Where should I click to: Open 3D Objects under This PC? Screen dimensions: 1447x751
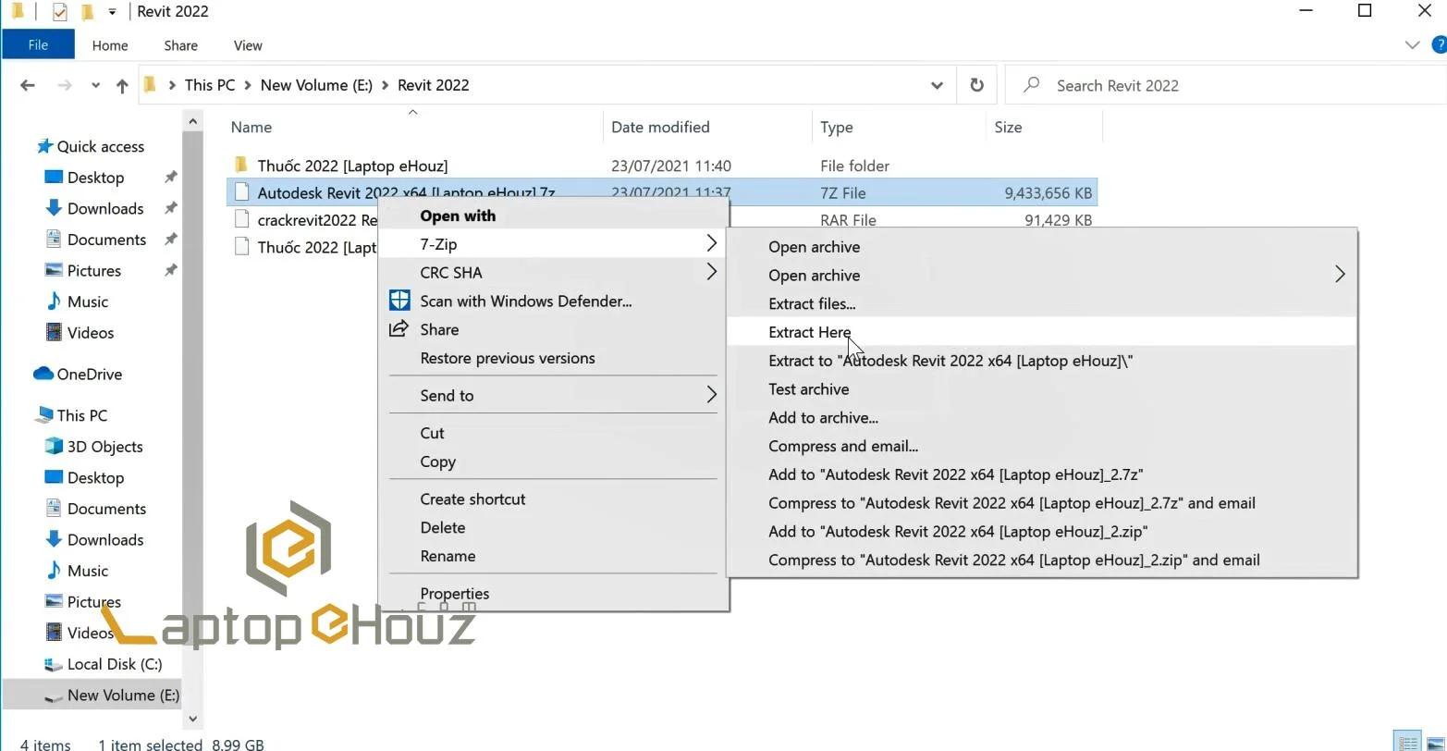104,447
